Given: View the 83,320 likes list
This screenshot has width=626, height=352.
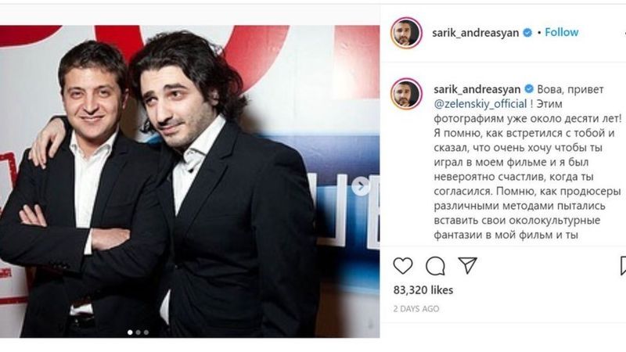Looking at the screenshot, I should click(423, 290).
